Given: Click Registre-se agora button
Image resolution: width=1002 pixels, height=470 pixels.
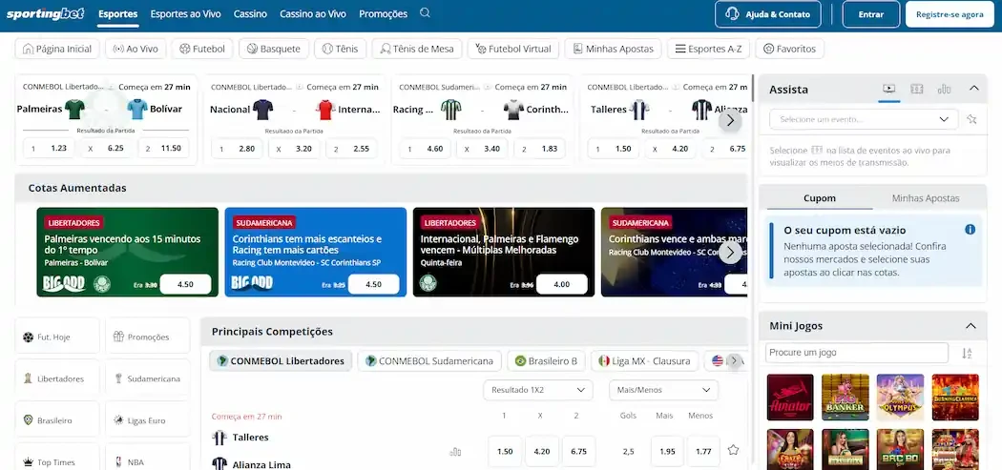Looking at the screenshot, I should click(x=949, y=14).
